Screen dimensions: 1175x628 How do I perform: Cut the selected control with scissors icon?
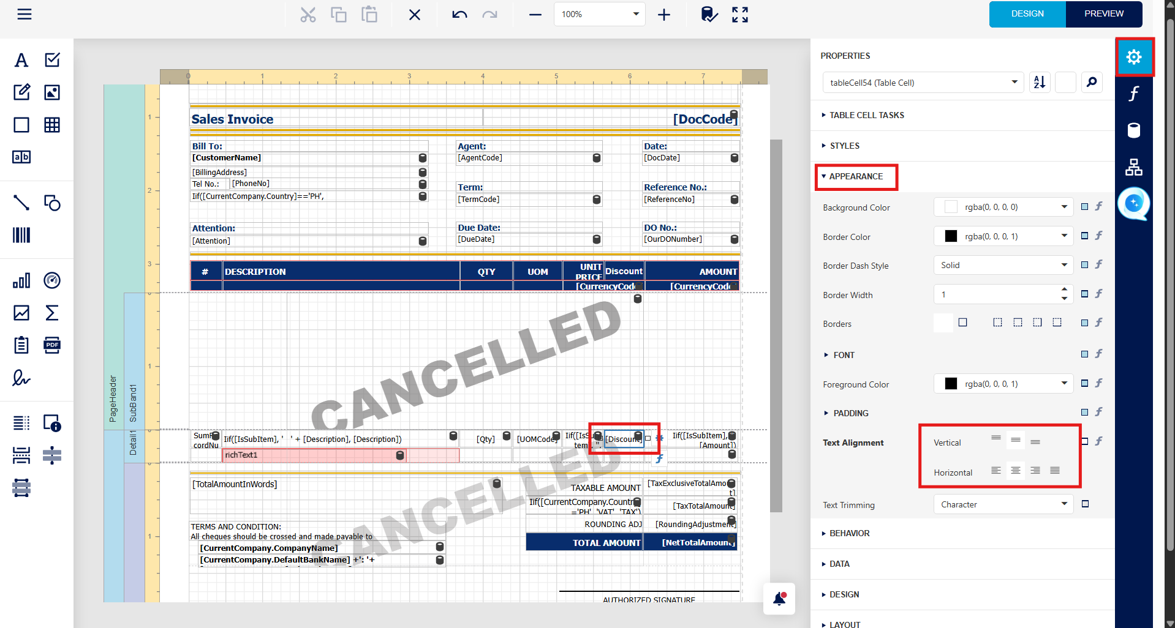tap(308, 14)
